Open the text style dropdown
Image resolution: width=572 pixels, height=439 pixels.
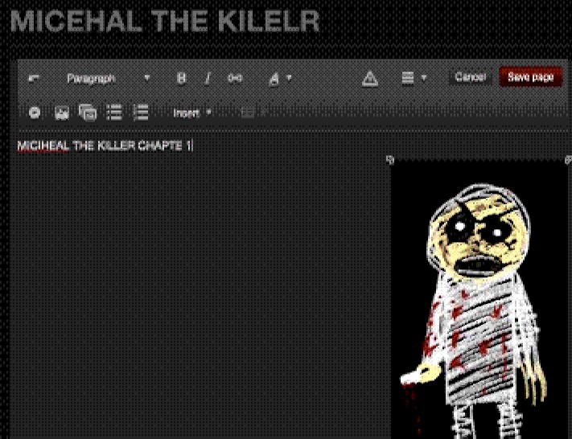[x=279, y=78]
